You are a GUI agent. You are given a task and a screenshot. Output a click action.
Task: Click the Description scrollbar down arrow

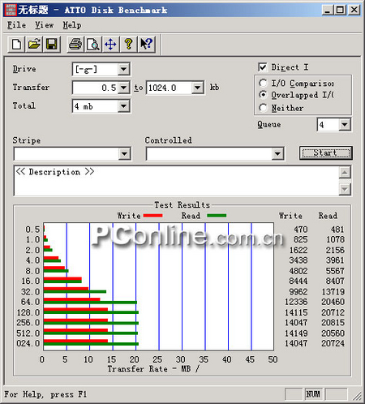tap(345, 189)
